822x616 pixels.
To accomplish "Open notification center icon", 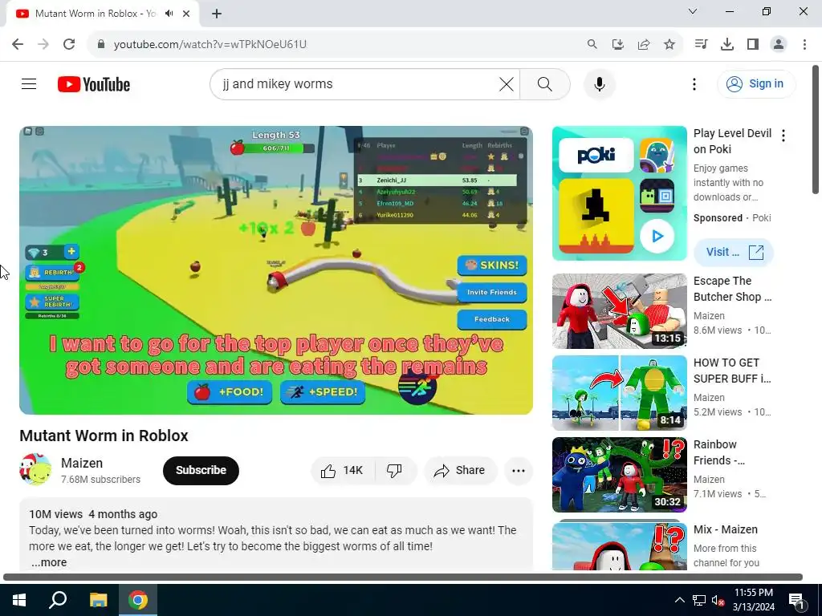I will coord(796,600).
